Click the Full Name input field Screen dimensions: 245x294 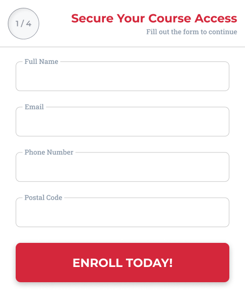pos(122,76)
